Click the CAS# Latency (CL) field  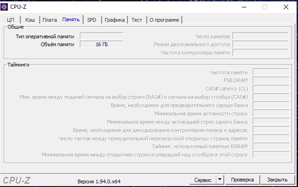coord(271,89)
